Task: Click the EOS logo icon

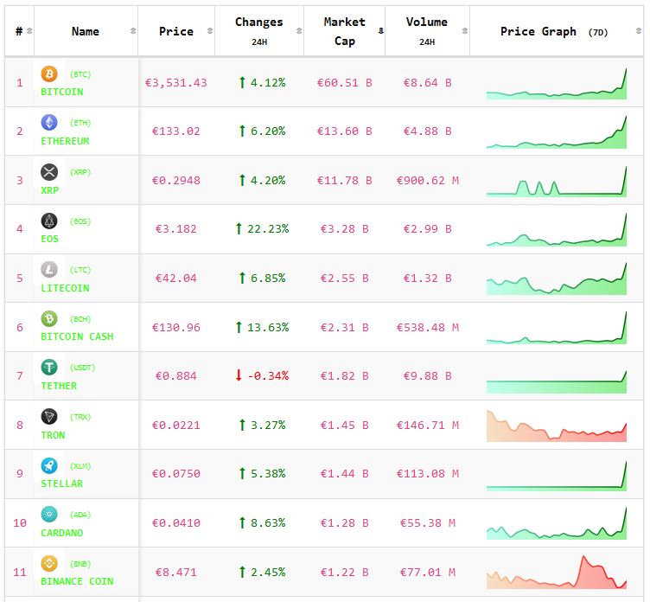Action: [x=49, y=221]
